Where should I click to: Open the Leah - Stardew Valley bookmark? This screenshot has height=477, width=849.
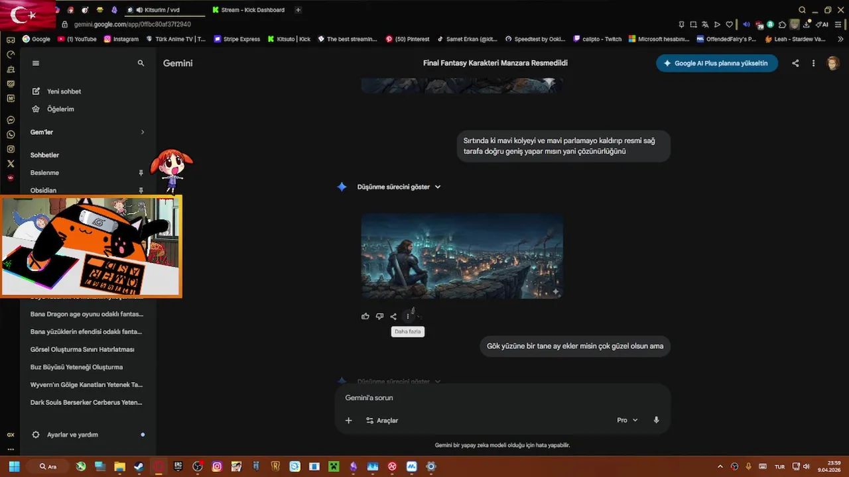[795, 39]
